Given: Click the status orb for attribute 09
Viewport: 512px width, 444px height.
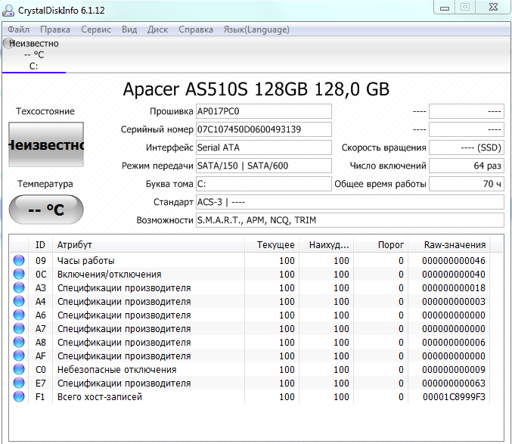Looking at the screenshot, I should click(x=19, y=260).
